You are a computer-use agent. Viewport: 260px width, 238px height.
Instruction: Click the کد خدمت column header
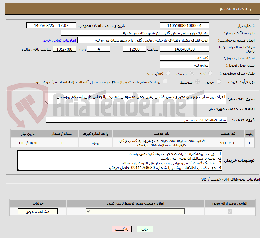228,134
